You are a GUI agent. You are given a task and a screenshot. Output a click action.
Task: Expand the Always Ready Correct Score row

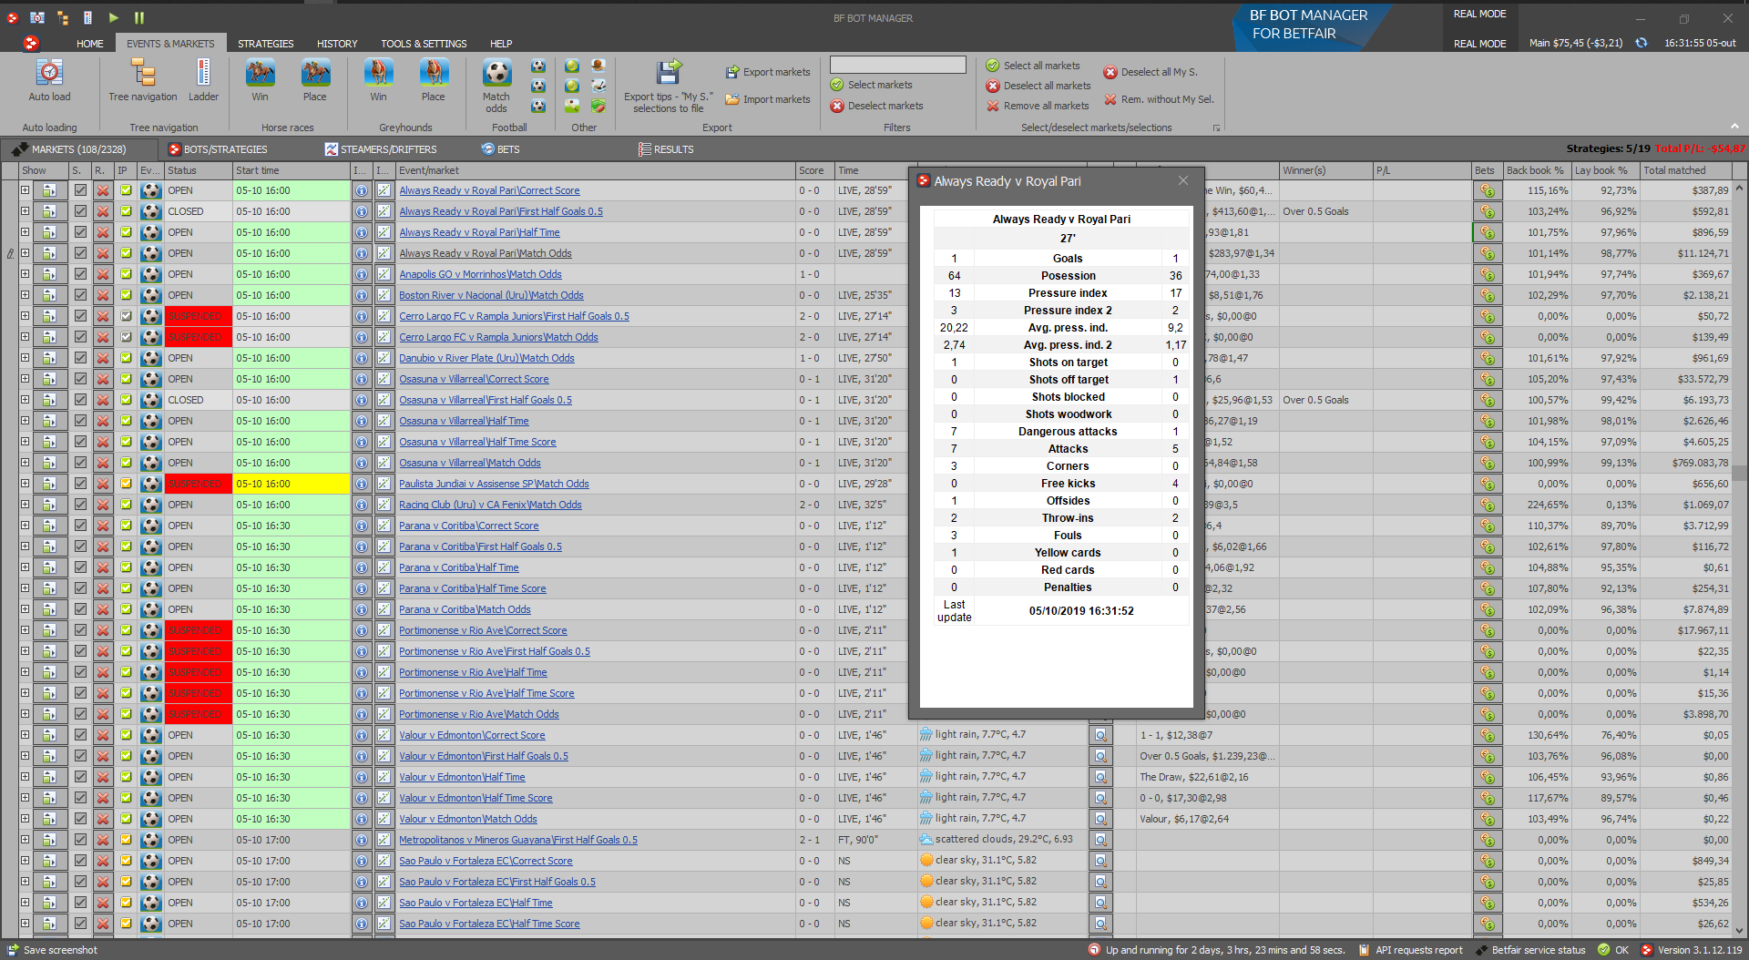[x=25, y=190]
